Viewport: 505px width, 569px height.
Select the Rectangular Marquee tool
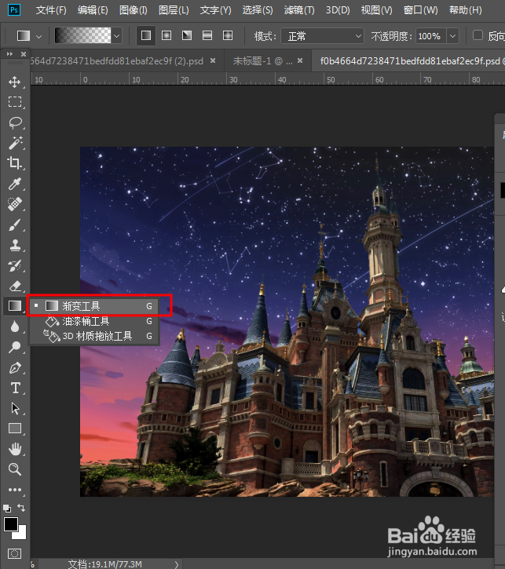(x=14, y=102)
